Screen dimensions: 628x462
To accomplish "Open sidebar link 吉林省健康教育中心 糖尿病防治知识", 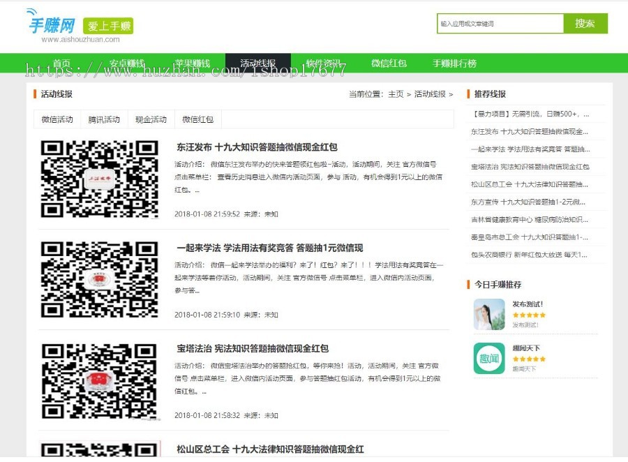I will point(530,220).
